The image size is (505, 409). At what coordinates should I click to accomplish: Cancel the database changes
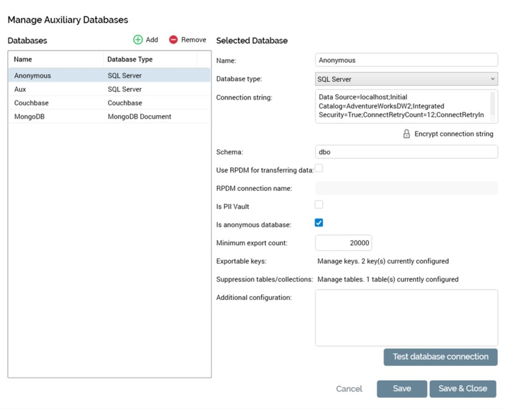(x=349, y=389)
